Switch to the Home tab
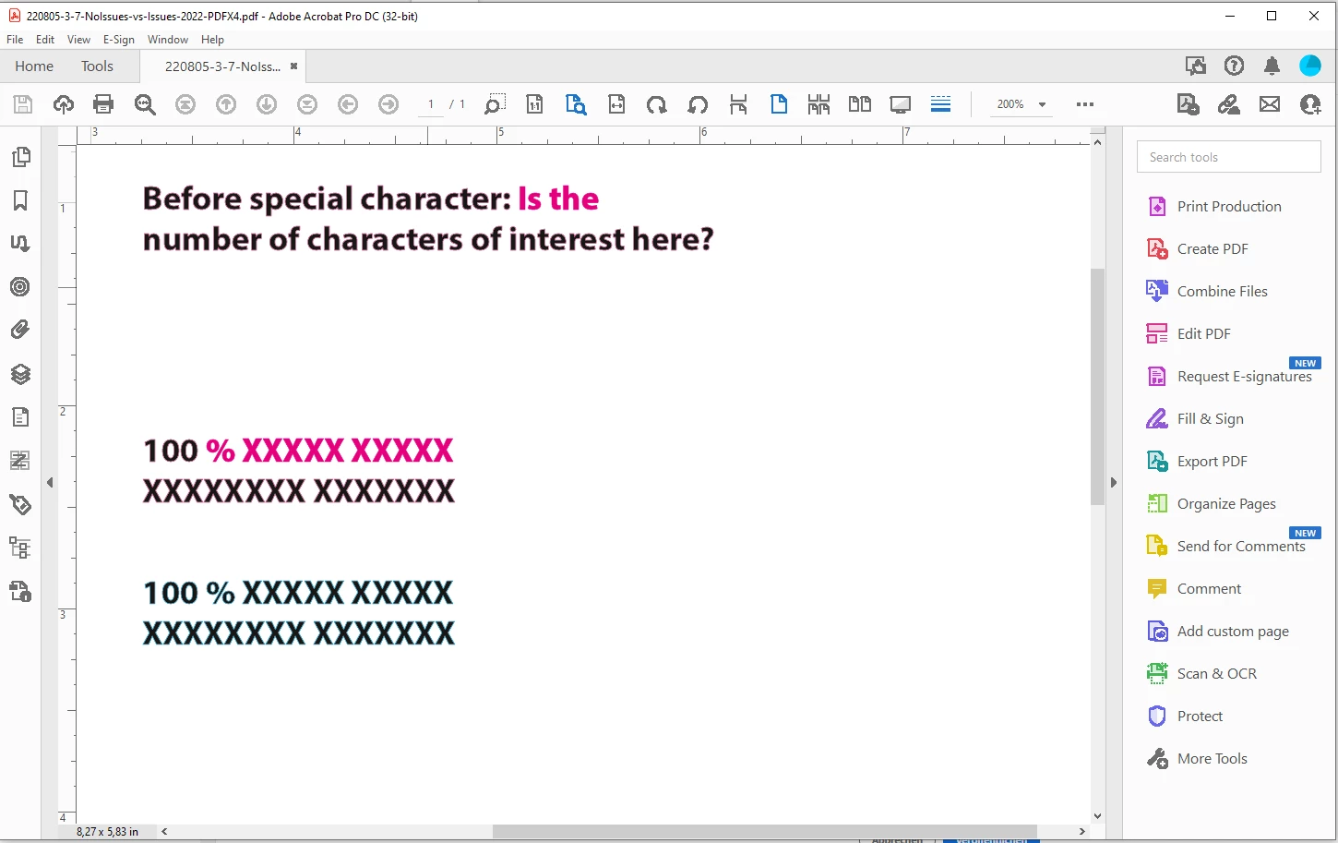 coord(34,66)
